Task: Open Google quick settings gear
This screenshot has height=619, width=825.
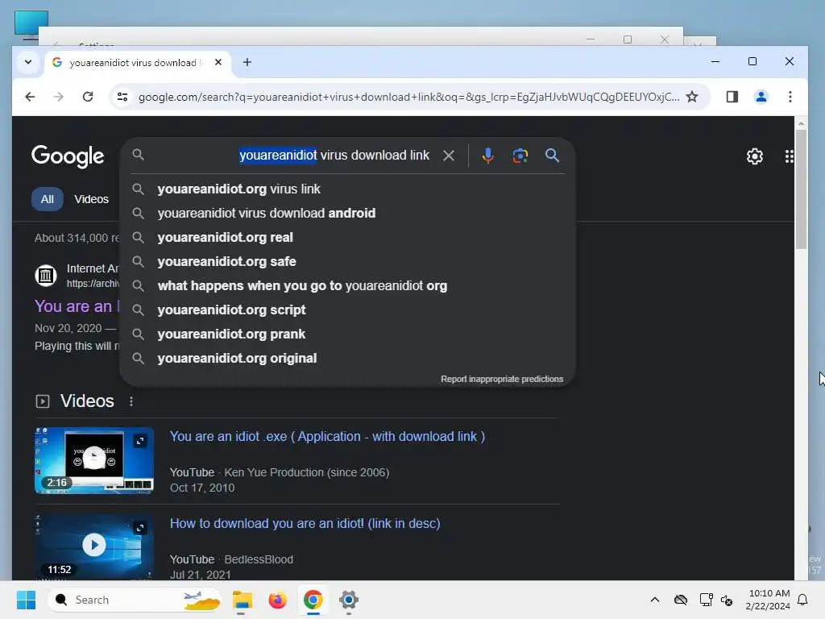Action: (x=754, y=156)
